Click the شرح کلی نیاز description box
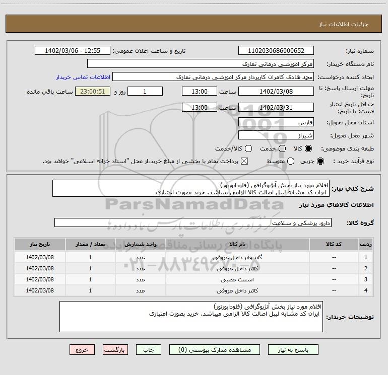Image resolution: width=388 pixels, height=375 pixels. (x=191, y=188)
